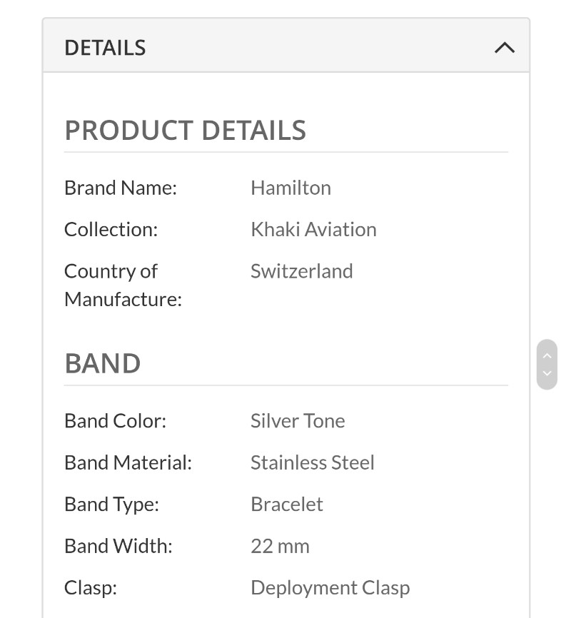
Task: Click Stainless Steel band material value
Action: tap(313, 462)
